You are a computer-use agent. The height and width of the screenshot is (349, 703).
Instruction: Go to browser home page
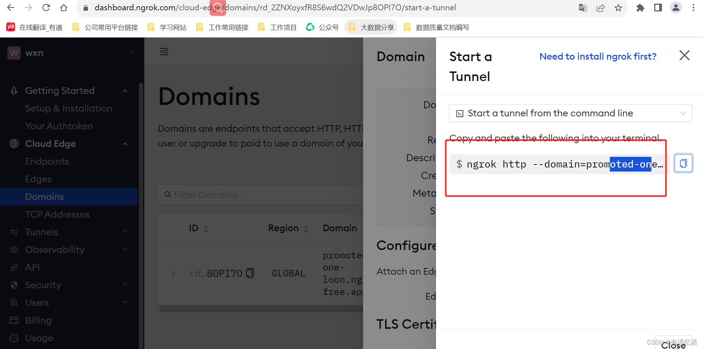tap(64, 7)
